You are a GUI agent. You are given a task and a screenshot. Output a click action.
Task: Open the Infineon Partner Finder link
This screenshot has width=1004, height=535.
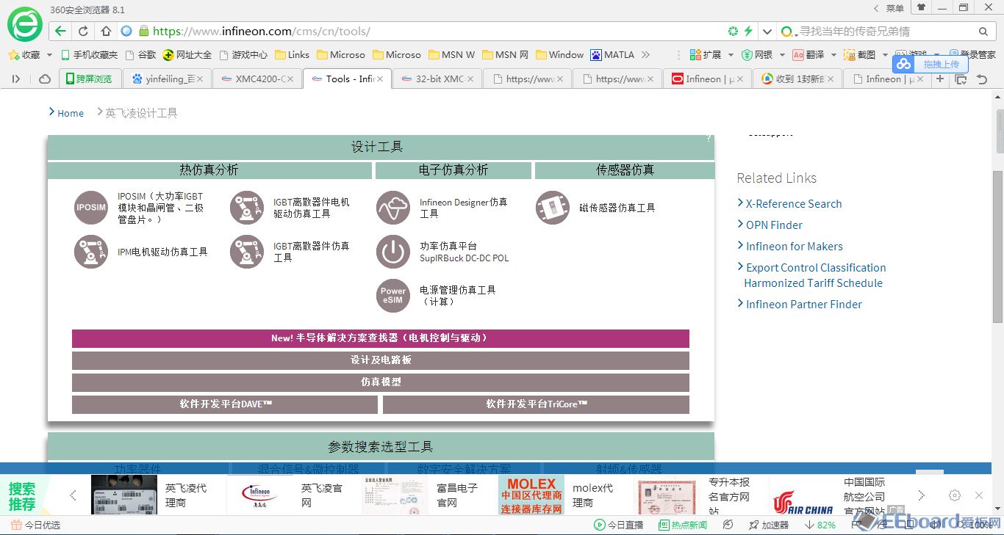(804, 305)
